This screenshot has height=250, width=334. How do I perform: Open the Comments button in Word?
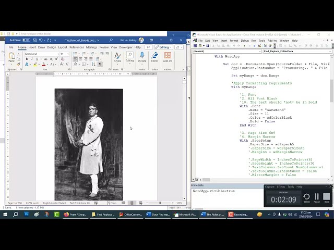point(148,47)
